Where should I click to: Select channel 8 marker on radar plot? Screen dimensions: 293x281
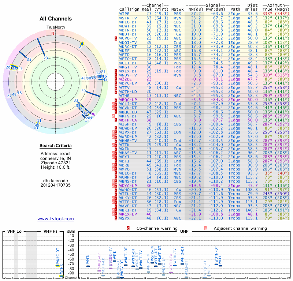pyautogui.click(x=82, y=44)
